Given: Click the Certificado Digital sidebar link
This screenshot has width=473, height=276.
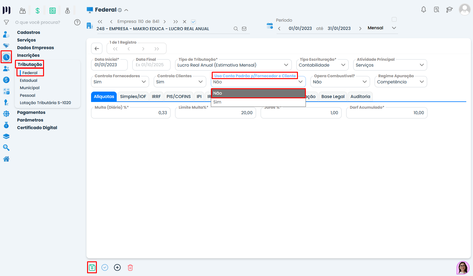Looking at the screenshot, I should click(x=37, y=127).
